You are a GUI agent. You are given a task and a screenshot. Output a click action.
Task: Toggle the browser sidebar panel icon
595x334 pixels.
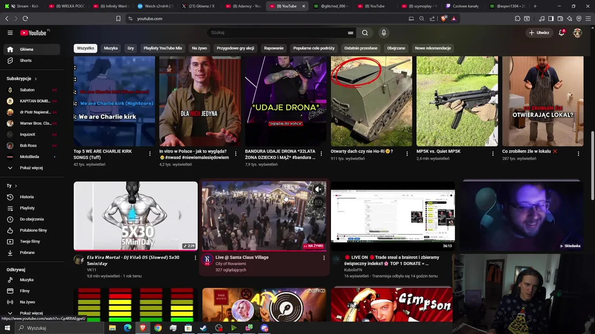(x=551, y=19)
